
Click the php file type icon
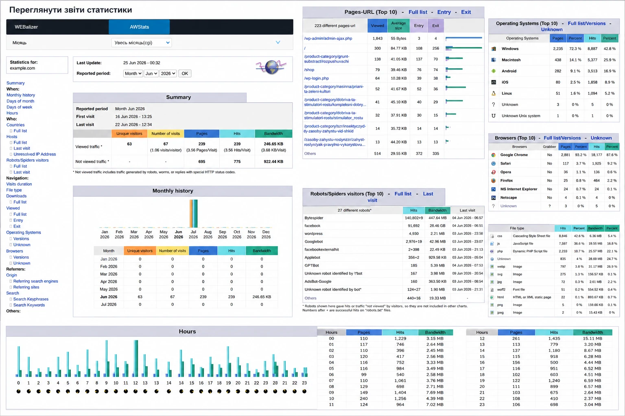coord(492,251)
